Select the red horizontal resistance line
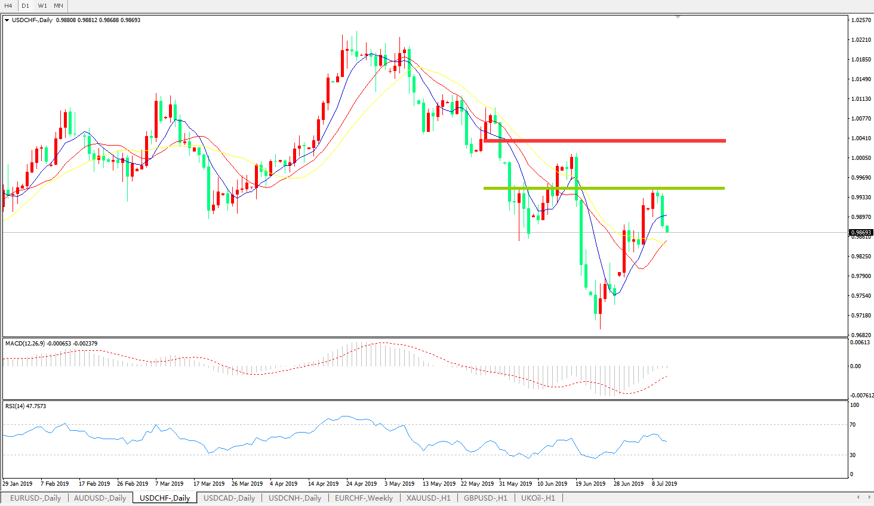Screen dimensions: 874x506 (x=604, y=141)
